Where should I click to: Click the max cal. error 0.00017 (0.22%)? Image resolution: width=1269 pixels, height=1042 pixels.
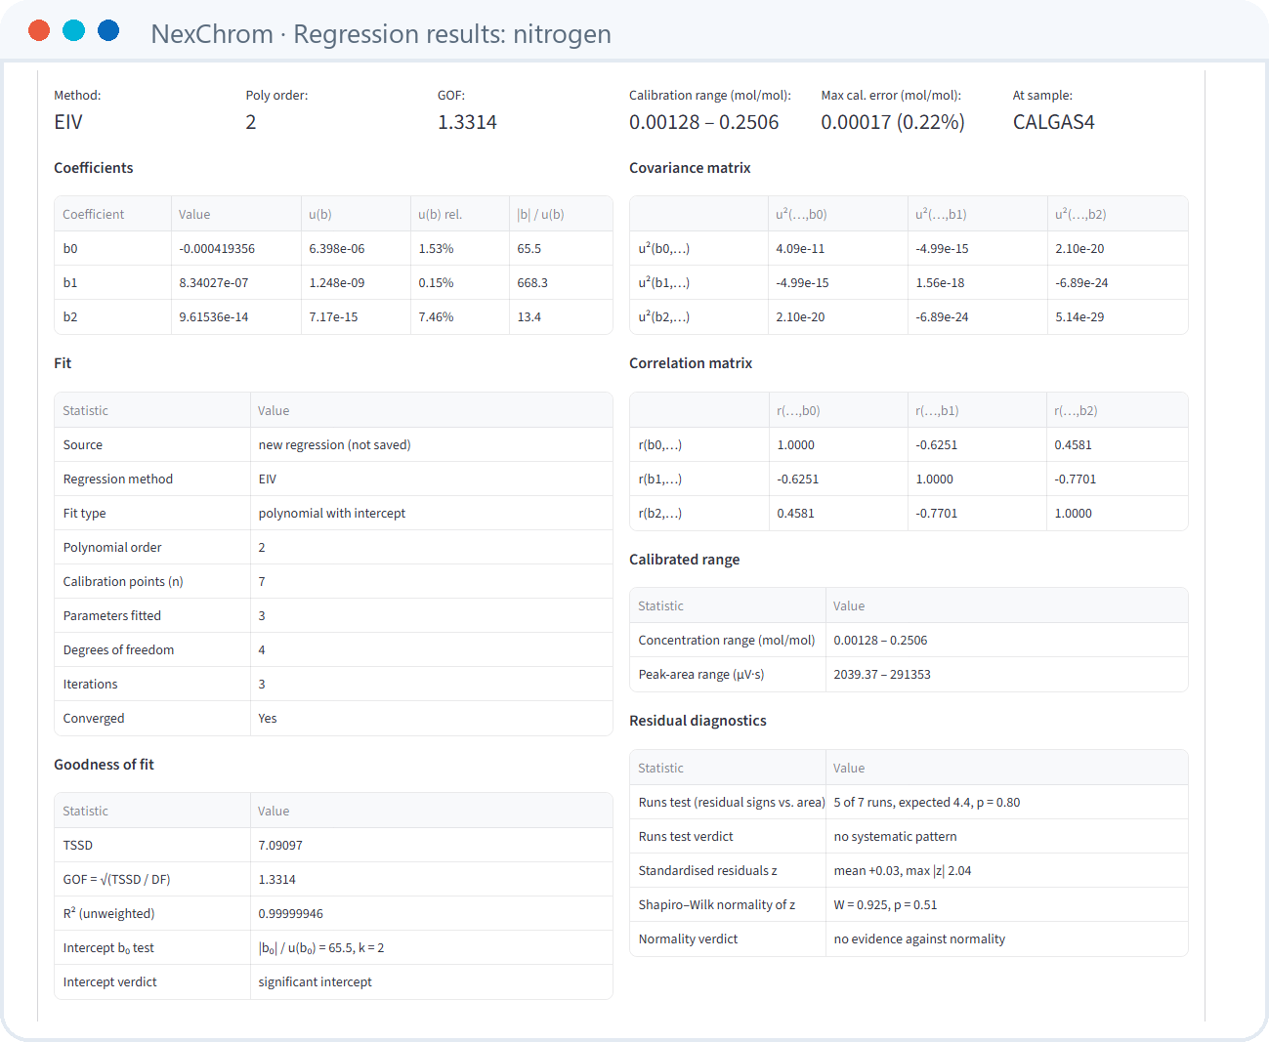(x=893, y=122)
